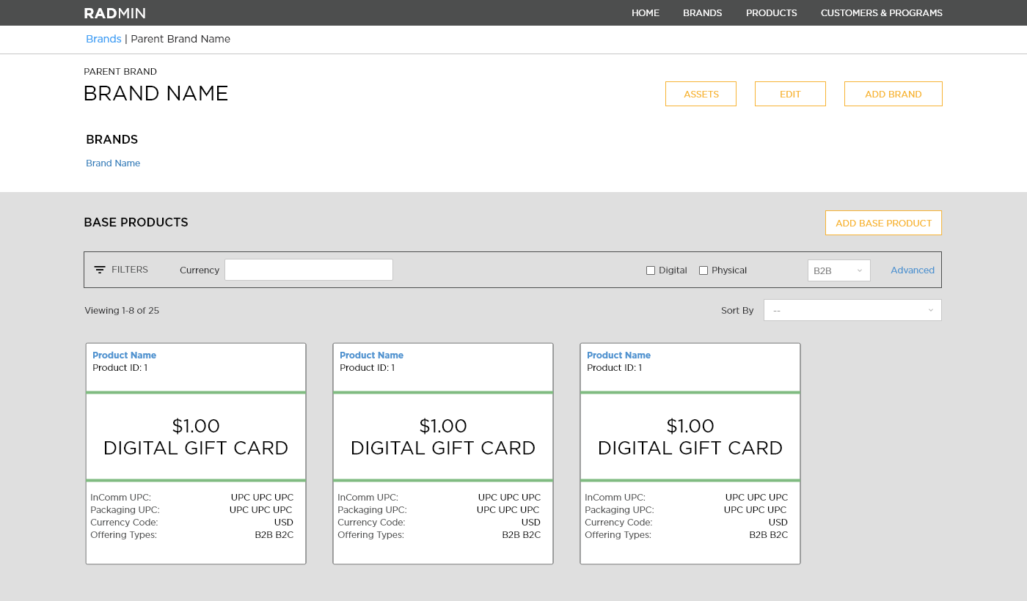Open the Products navigation menu
1027x601 pixels.
771,13
